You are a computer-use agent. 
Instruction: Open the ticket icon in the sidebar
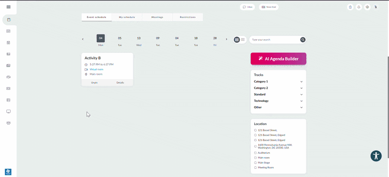click(8, 88)
